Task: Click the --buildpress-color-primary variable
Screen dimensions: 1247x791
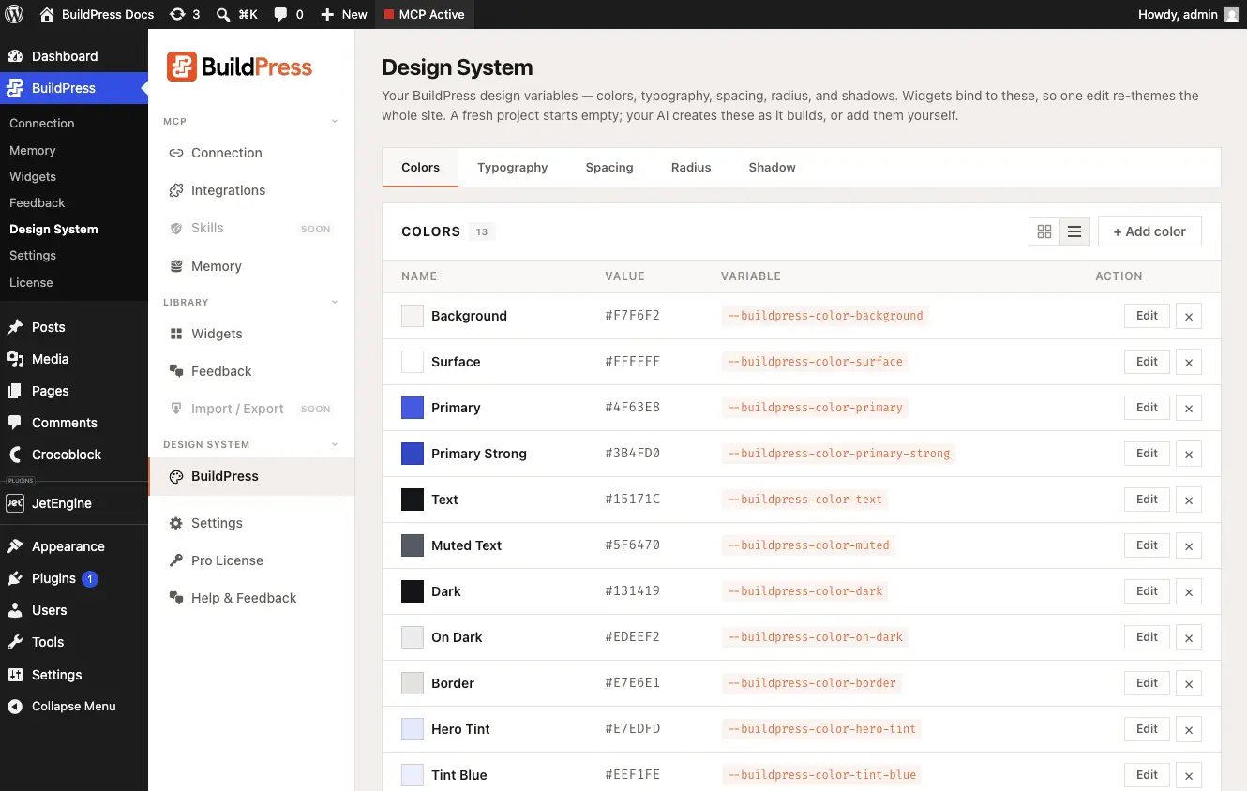Action: 815,408
